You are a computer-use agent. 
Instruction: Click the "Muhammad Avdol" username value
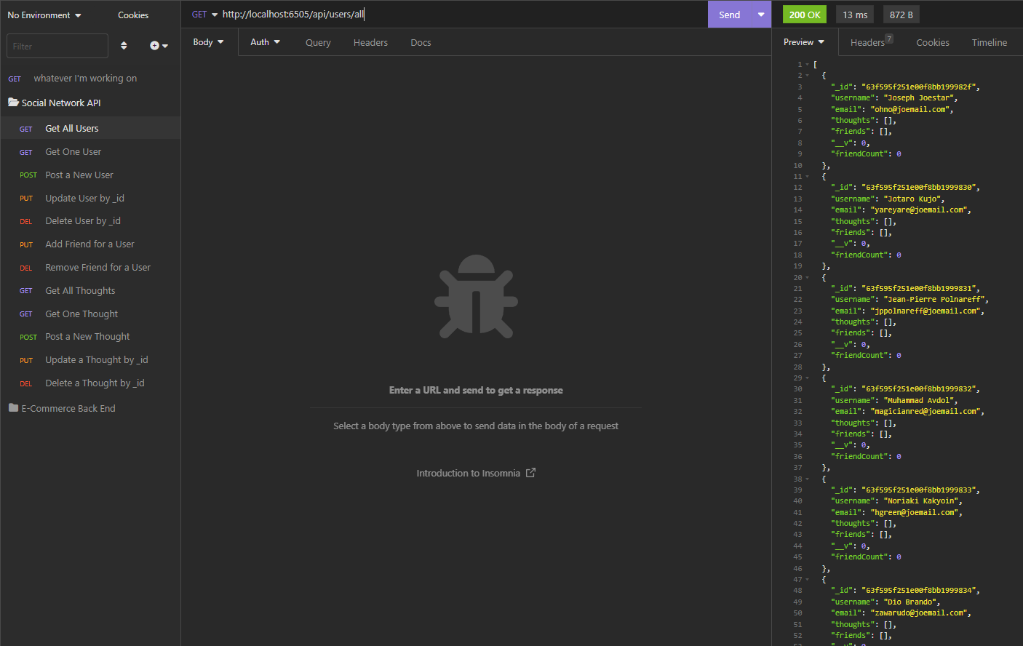[x=919, y=401]
